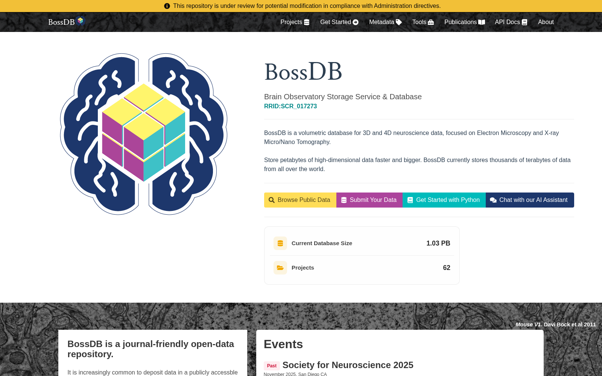Click the large brain cube logo image
The width and height of the screenshot is (602, 376).
(x=144, y=134)
